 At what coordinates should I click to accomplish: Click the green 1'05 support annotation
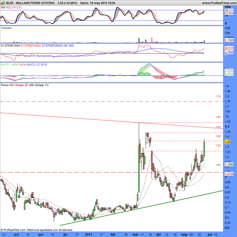pyautogui.click(x=218, y=165)
